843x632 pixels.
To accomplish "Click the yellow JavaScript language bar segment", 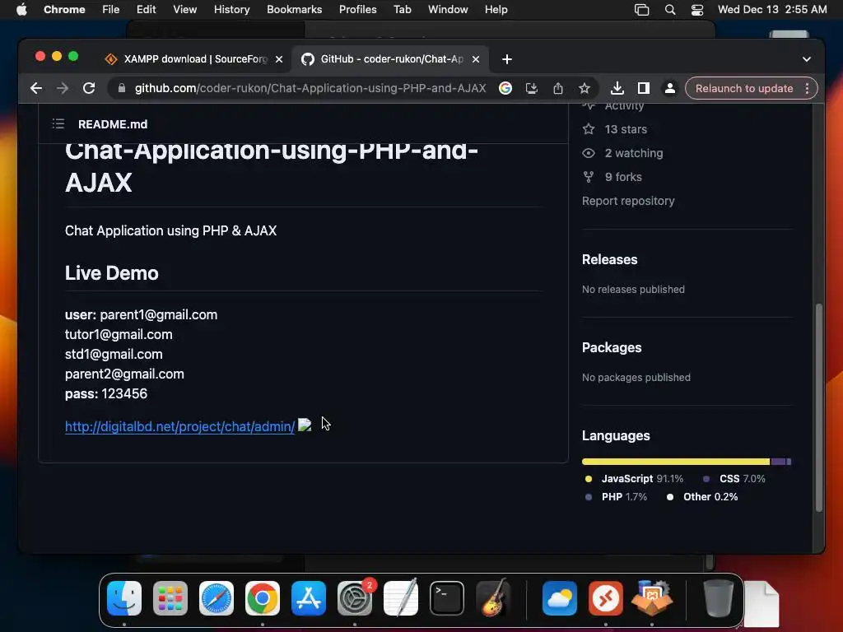I will [676, 462].
